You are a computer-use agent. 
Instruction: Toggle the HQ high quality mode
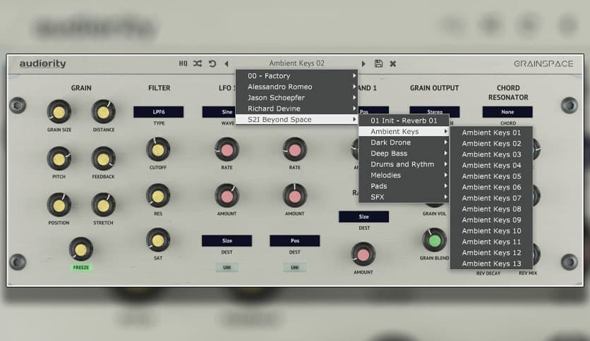click(183, 63)
